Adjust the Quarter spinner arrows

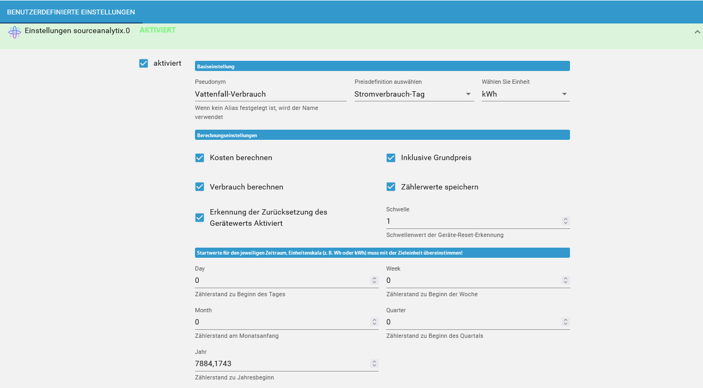point(566,322)
